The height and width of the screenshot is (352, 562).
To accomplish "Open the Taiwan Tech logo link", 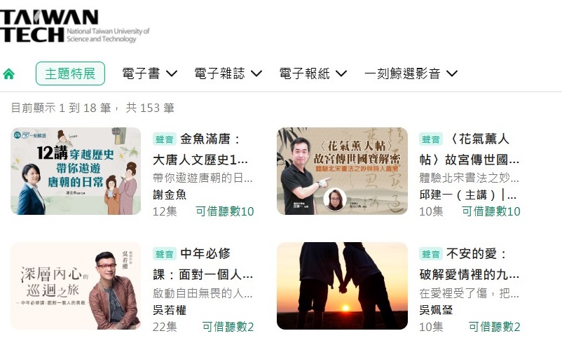I will (74, 27).
